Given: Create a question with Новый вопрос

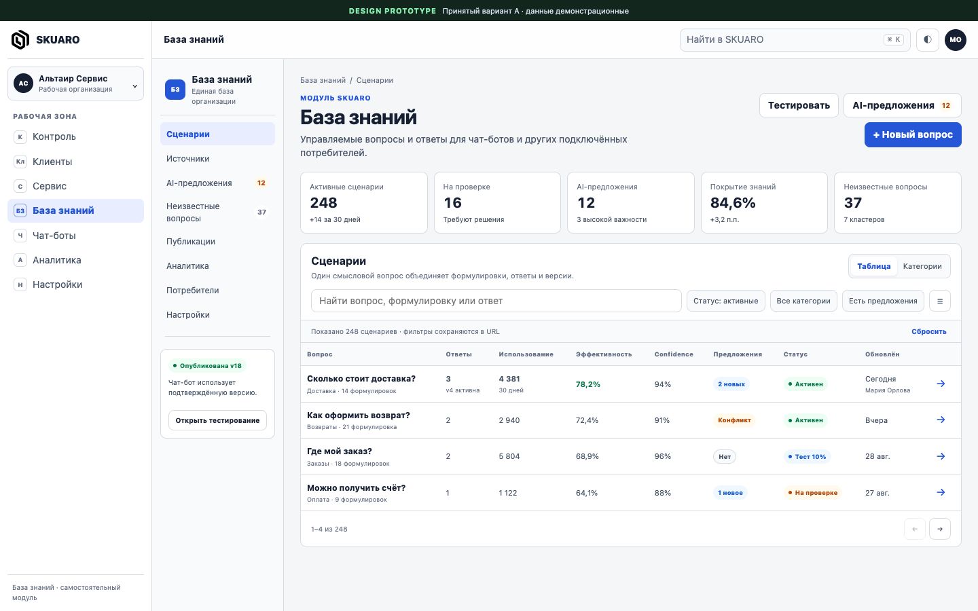Looking at the screenshot, I should click(x=913, y=134).
